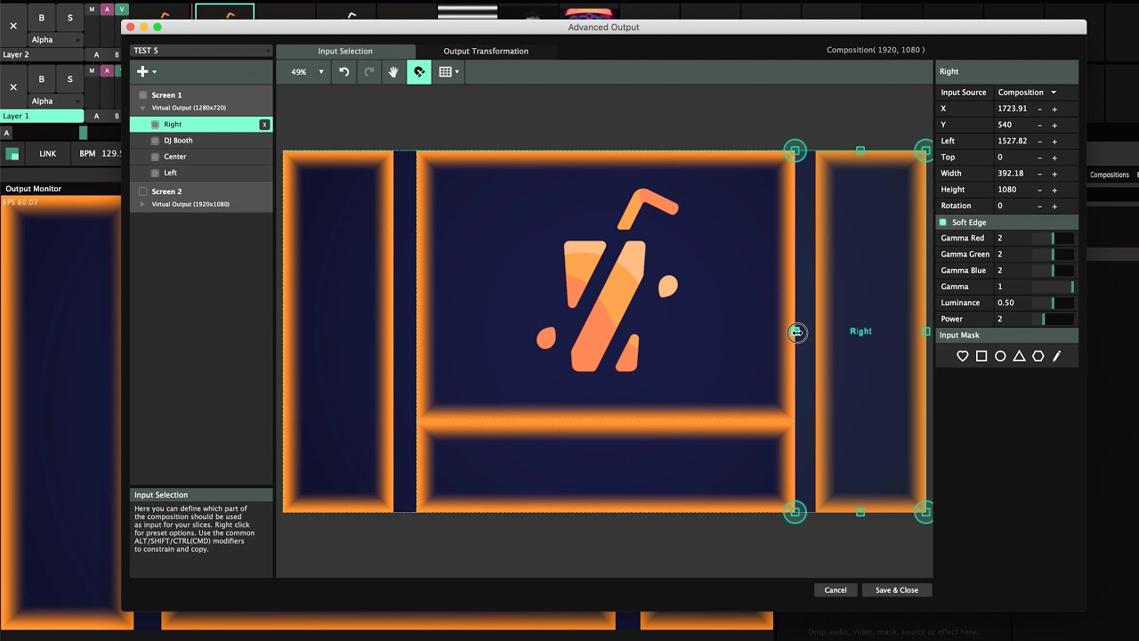
Task: Click the Cancel button
Action: pos(836,590)
